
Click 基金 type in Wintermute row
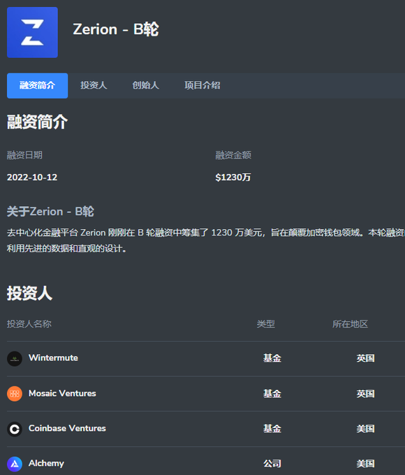tap(272, 358)
